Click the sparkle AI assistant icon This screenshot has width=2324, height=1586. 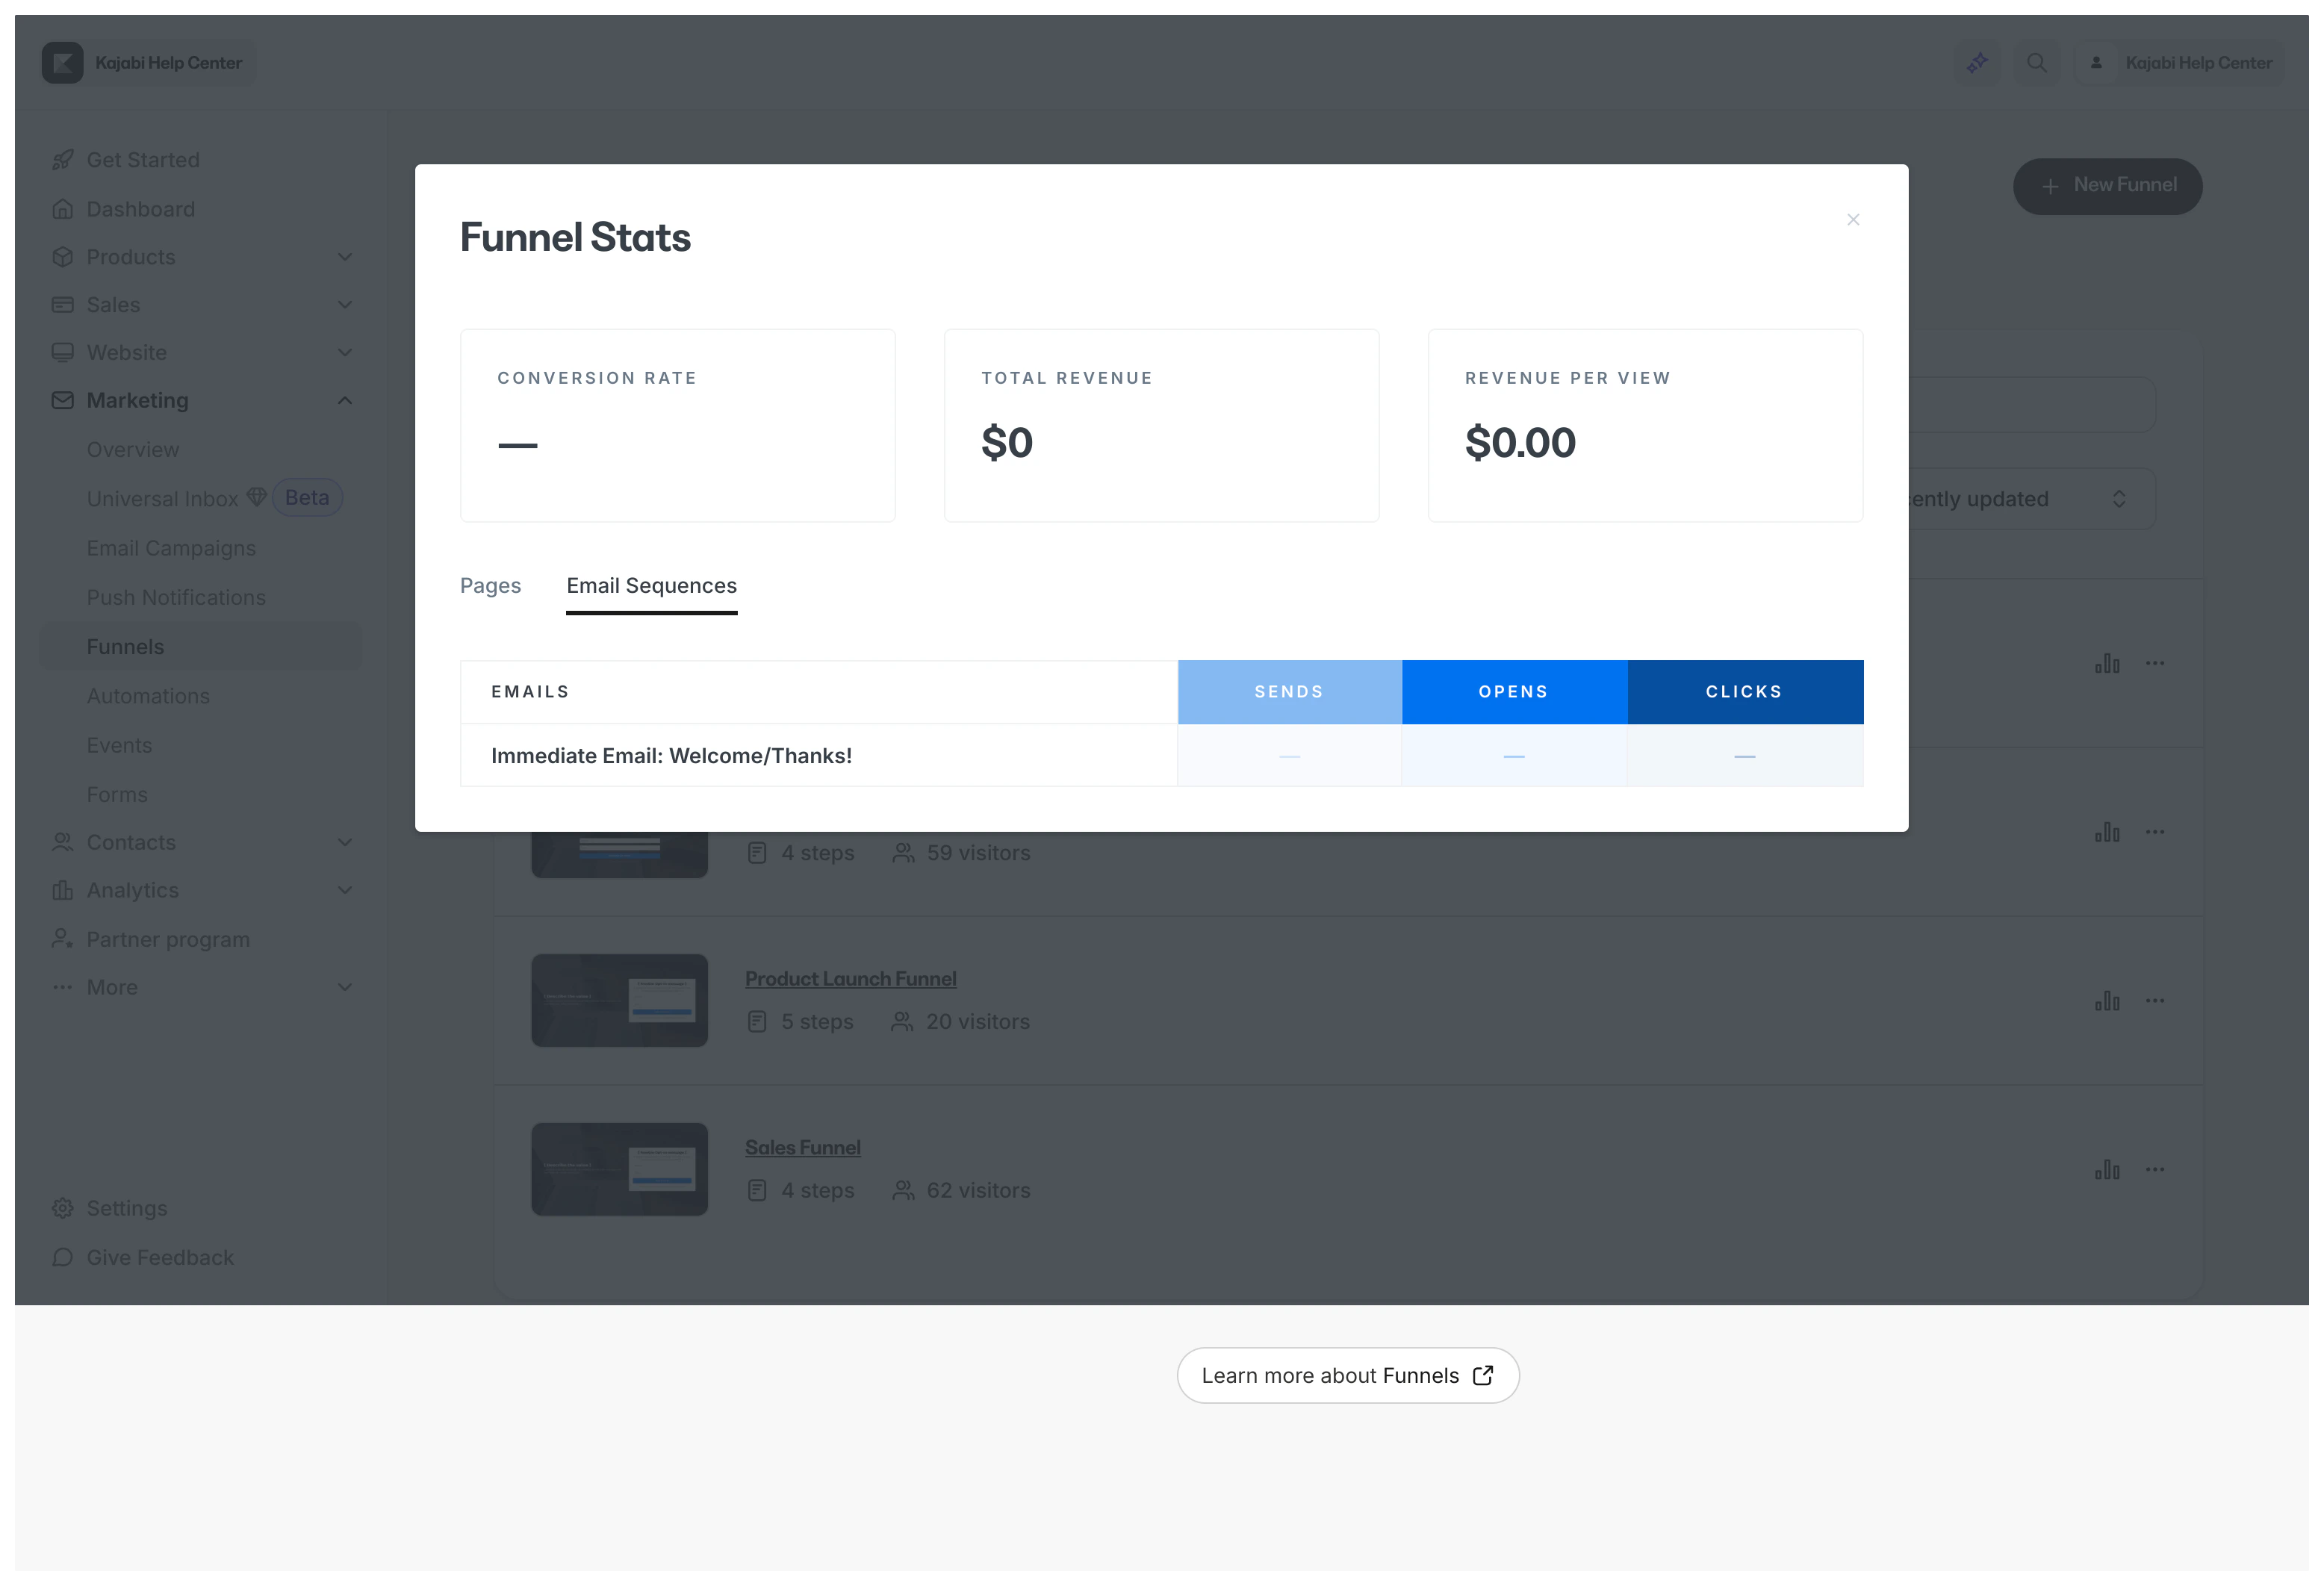(x=1977, y=63)
